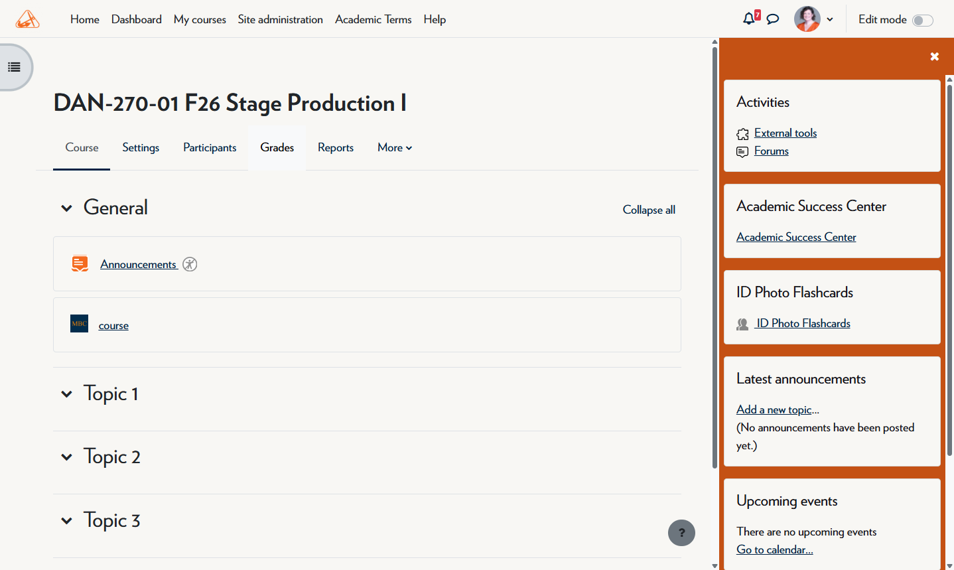Image resolution: width=954 pixels, height=570 pixels.
Task: Open the Grades tab
Action: (277, 147)
